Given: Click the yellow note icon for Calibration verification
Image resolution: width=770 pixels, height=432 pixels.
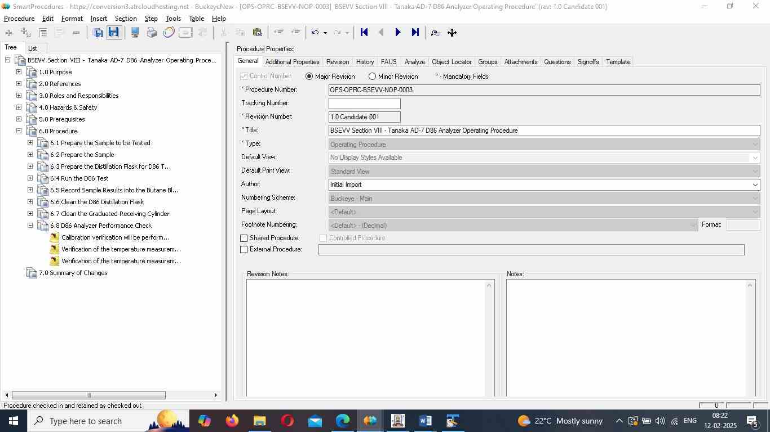Looking at the screenshot, I should tap(54, 237).
